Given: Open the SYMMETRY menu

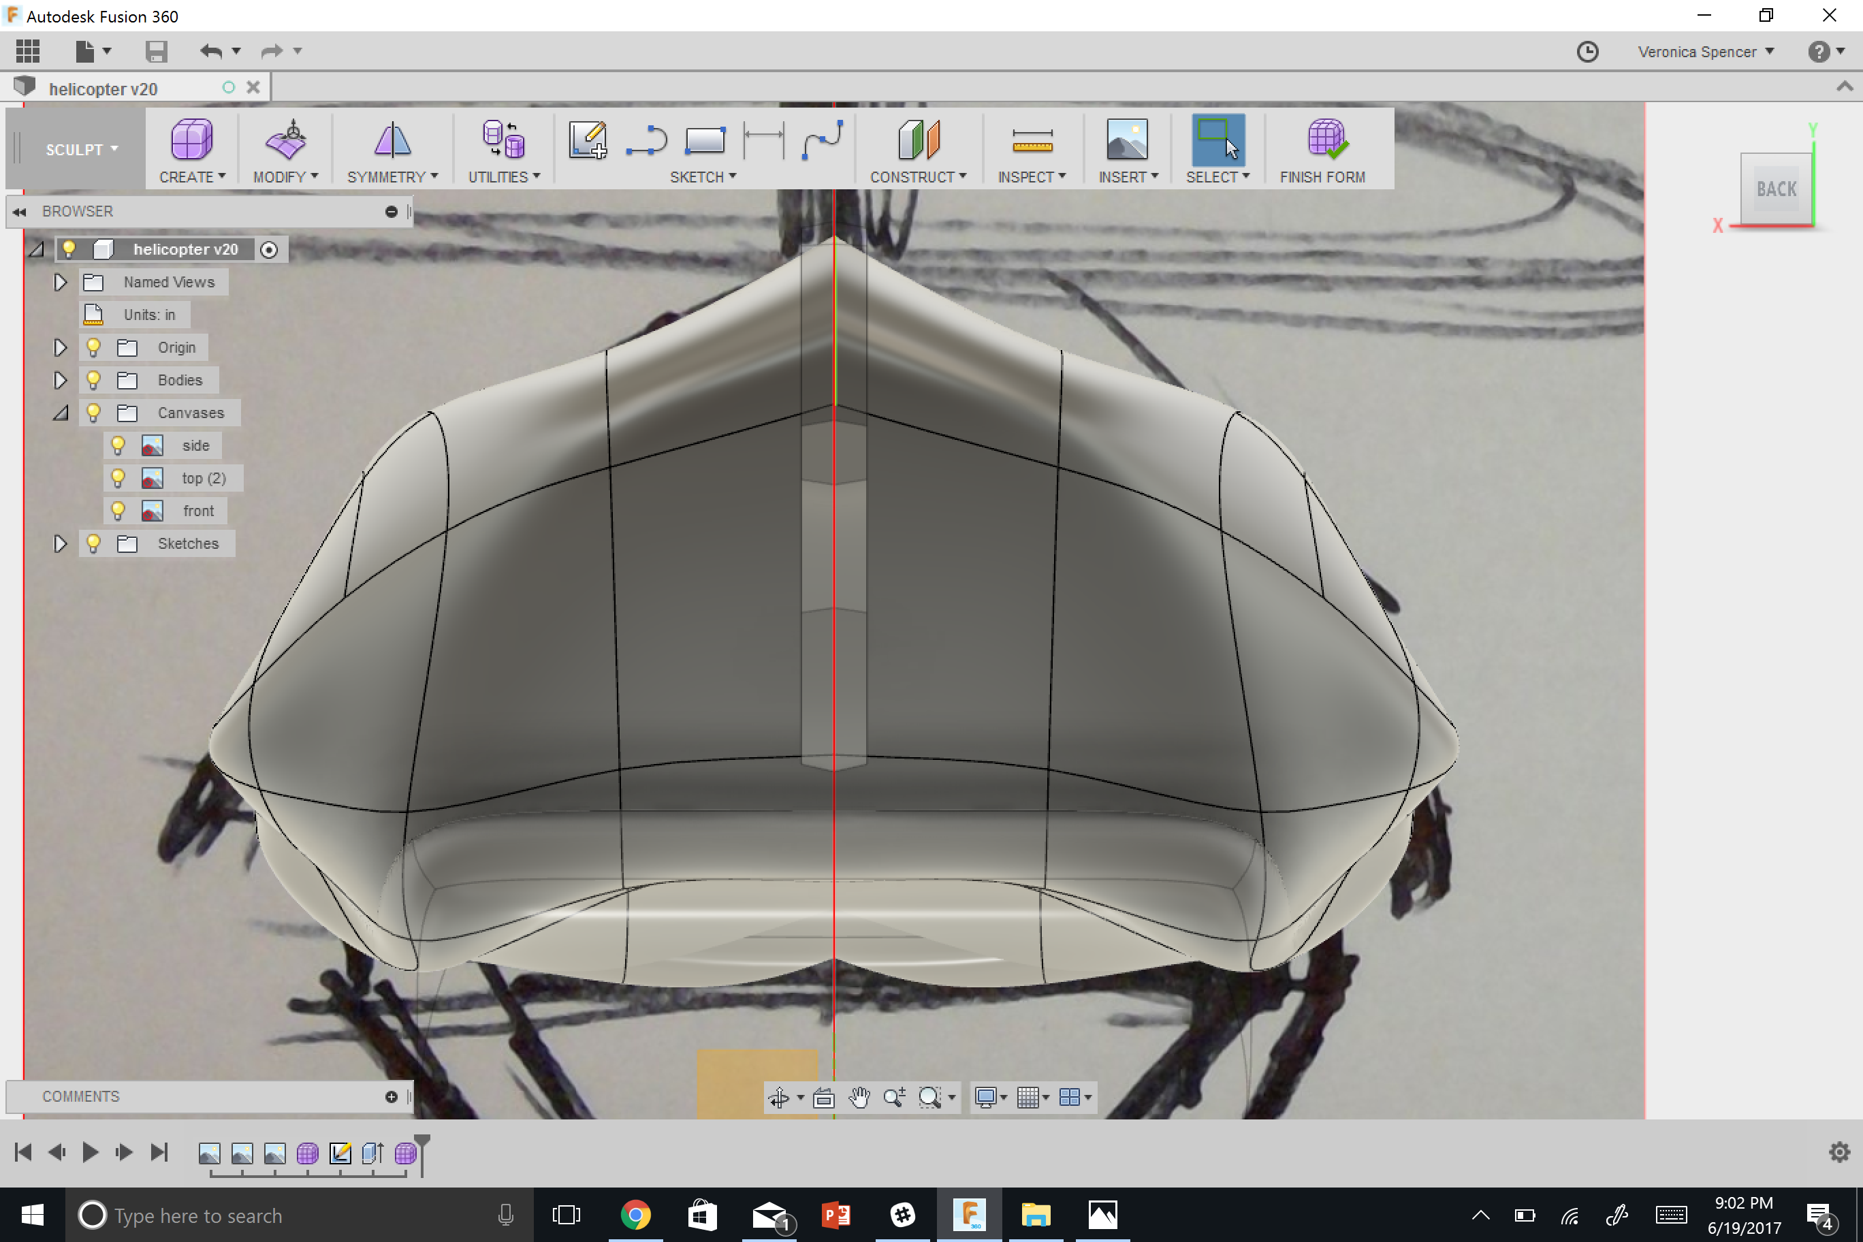Looking at the screenshot, I should pos(392,178).
